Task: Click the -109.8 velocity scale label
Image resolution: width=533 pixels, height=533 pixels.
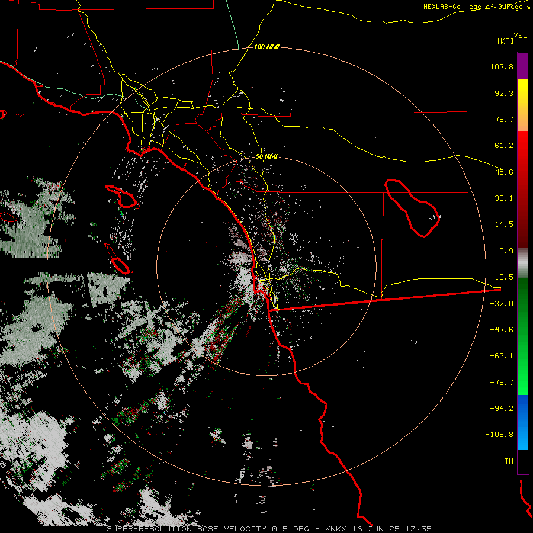Action: pyautogui.click(x=499, y=435)
